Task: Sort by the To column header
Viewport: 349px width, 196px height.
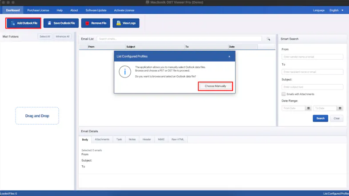Action: click(207, 47)
